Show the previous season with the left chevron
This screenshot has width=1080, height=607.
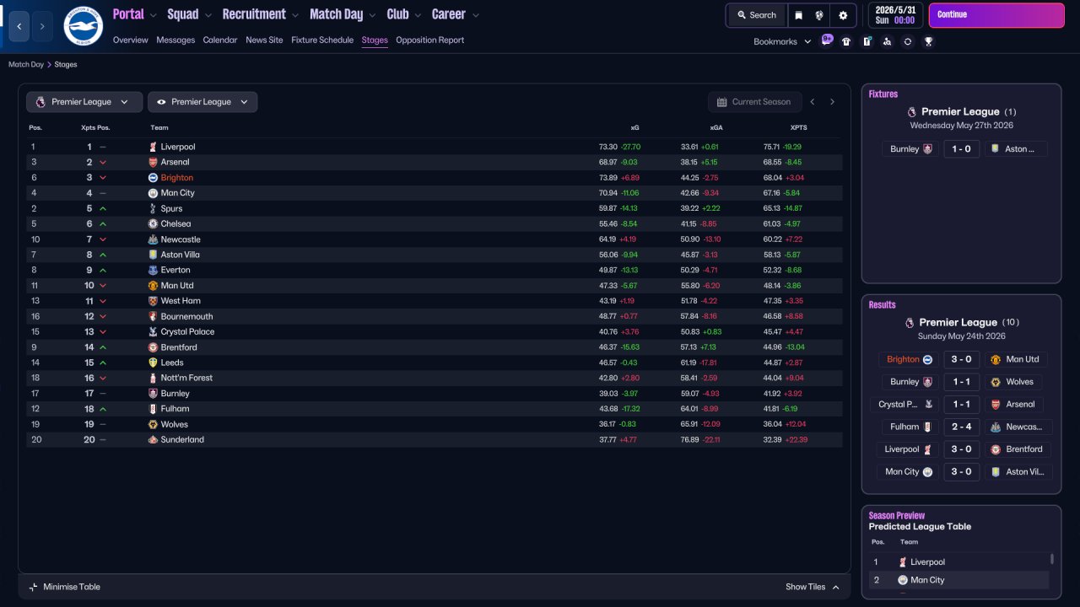click(x=813, y=102)
